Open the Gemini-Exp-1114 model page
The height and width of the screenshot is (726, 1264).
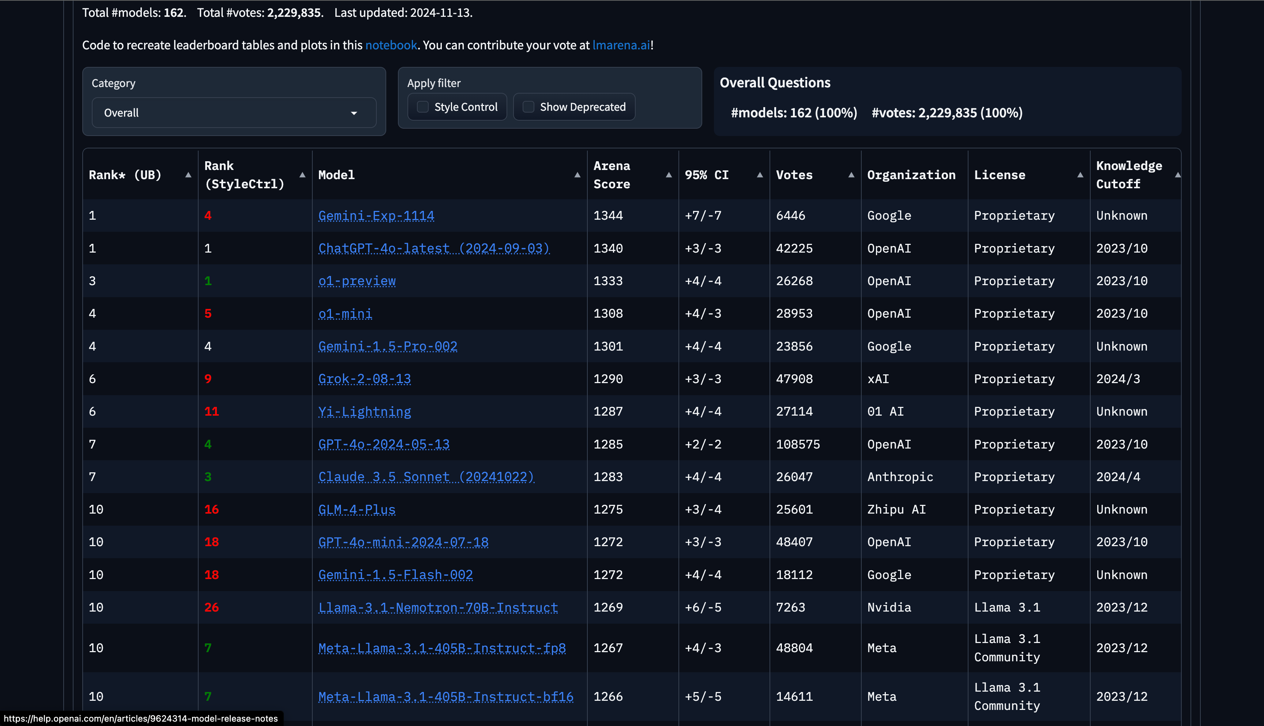376,216
